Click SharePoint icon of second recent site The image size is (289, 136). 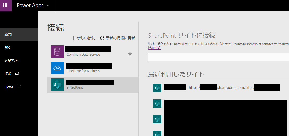point(157,104)
